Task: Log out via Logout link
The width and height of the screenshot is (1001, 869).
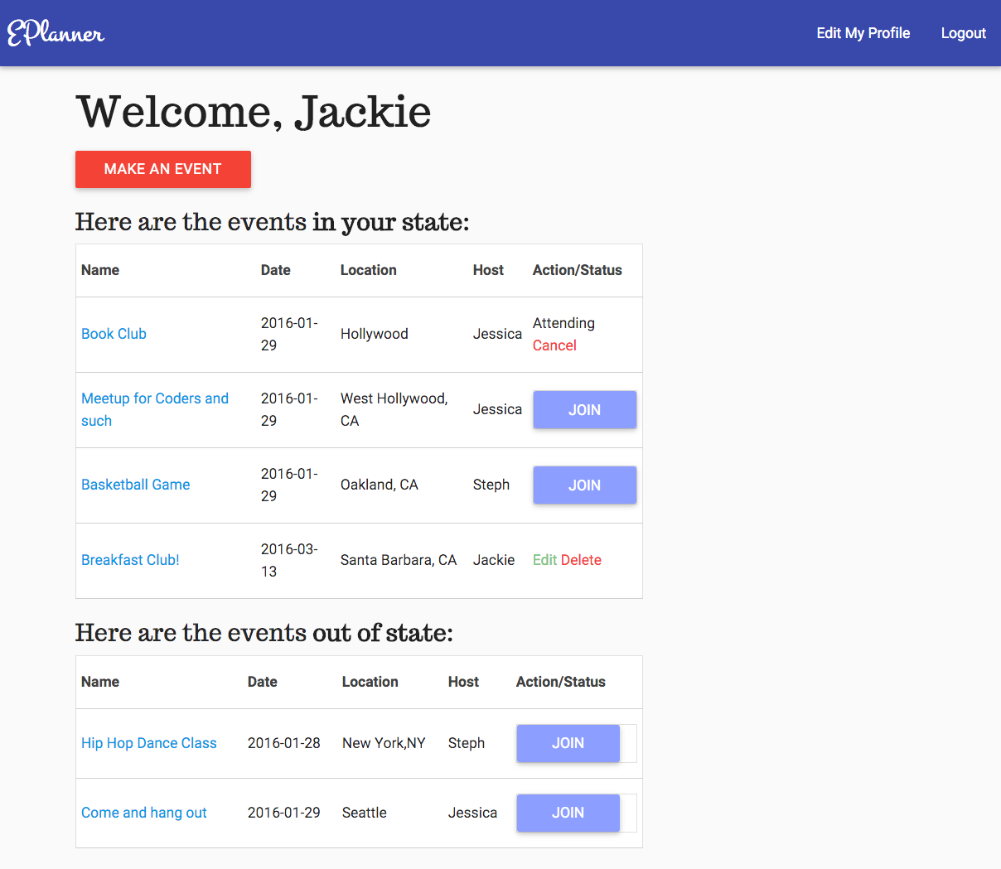Action: pyautogui.click(x=963, y=33)
